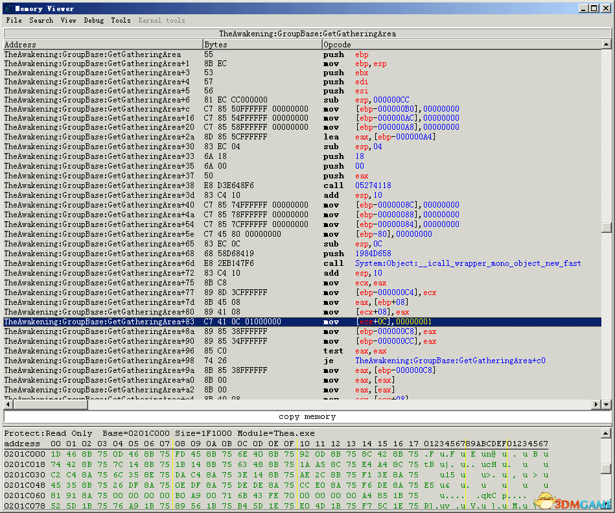The image size is (615, 513).
Task: Select the 'mov [ecx+08],eax' row
Action: [302, 312]
